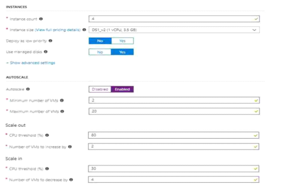Set Use managed disks to No

(100, 52)
